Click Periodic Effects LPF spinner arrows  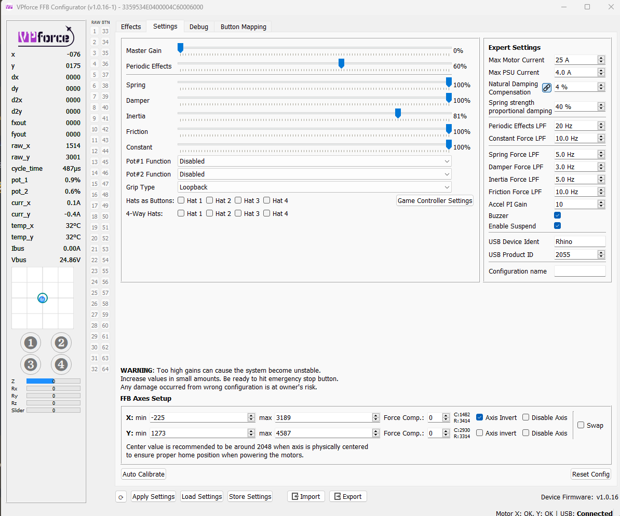tap(601, 126)
